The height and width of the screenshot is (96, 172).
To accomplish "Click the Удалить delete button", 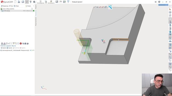I will [23, 48].
